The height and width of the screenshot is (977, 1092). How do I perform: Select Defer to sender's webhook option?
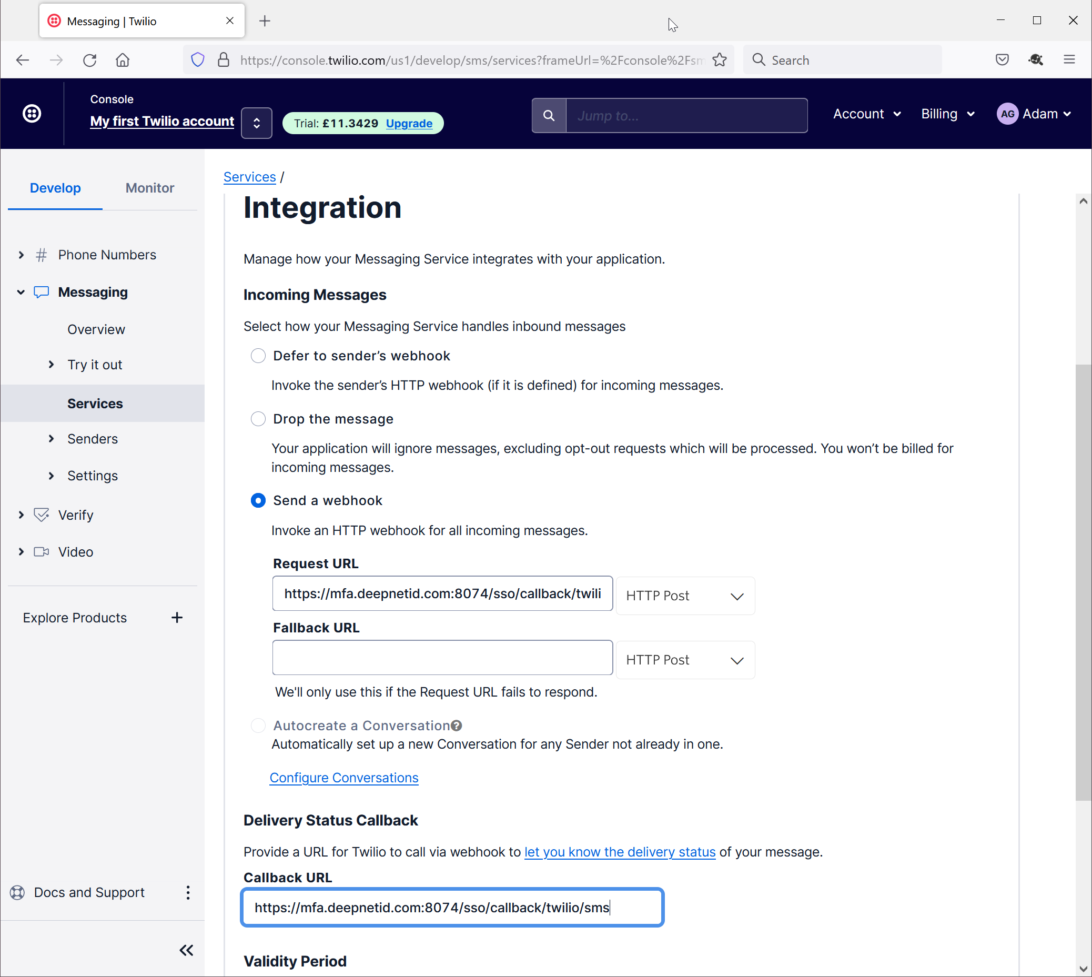click(258, 355)
